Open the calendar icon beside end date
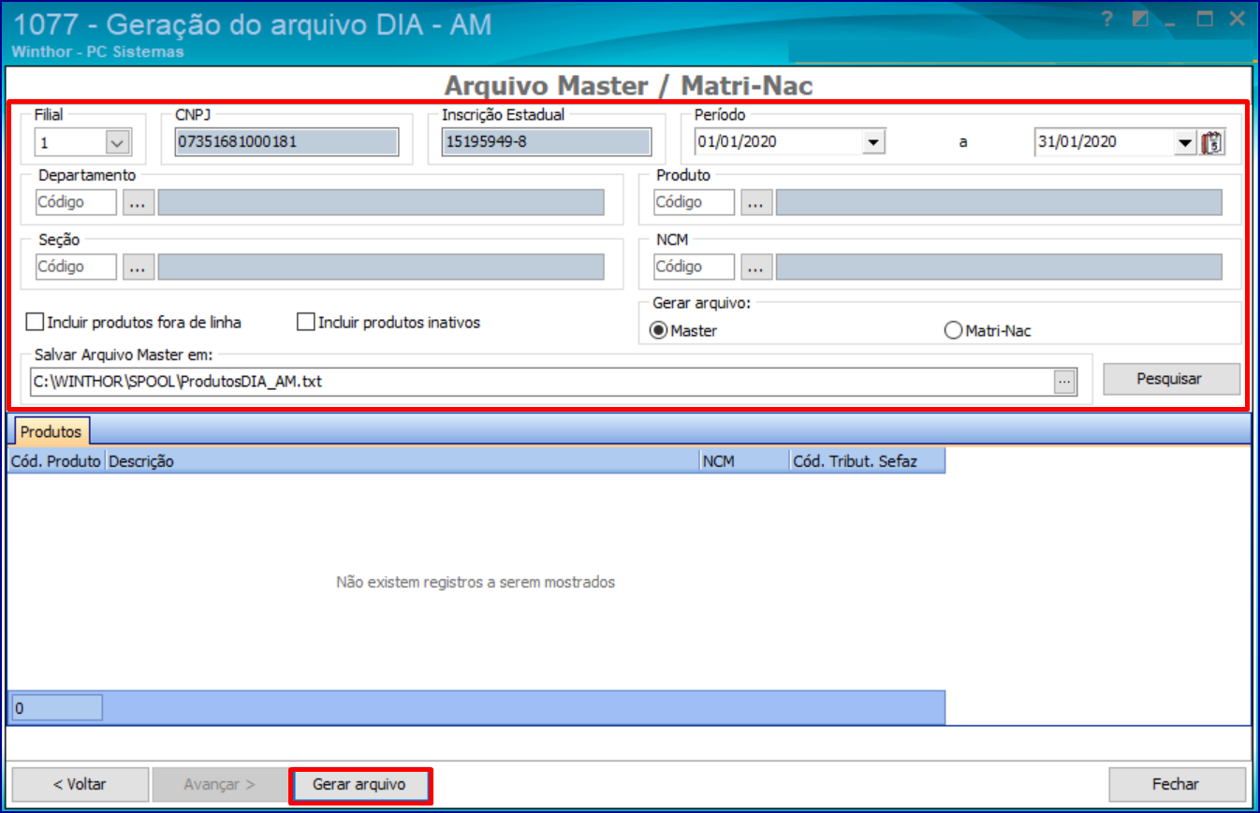The width and height of the screenshot is (1260, 813). point(1212,142)
